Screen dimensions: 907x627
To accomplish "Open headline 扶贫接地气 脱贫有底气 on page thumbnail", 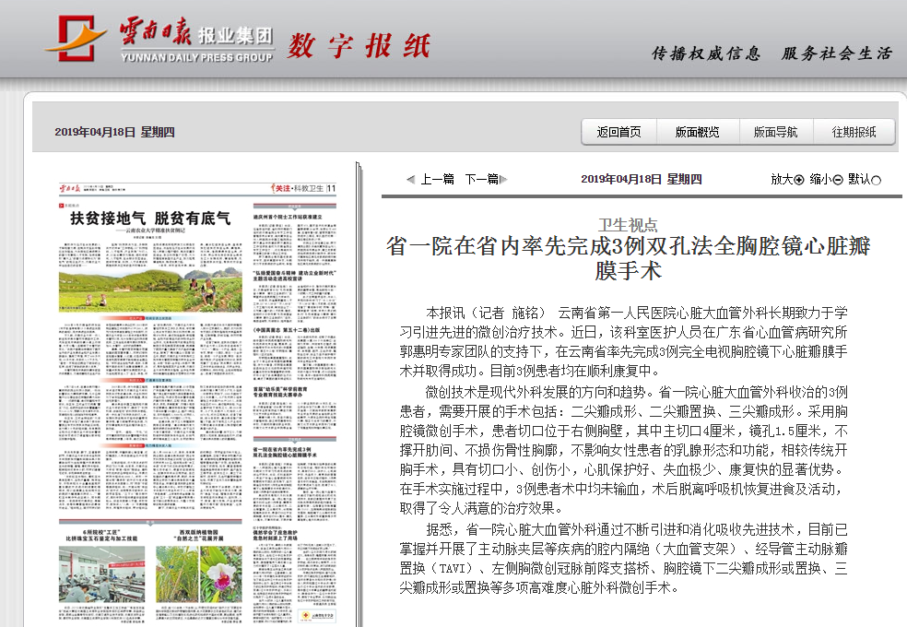I will (150, 219).
